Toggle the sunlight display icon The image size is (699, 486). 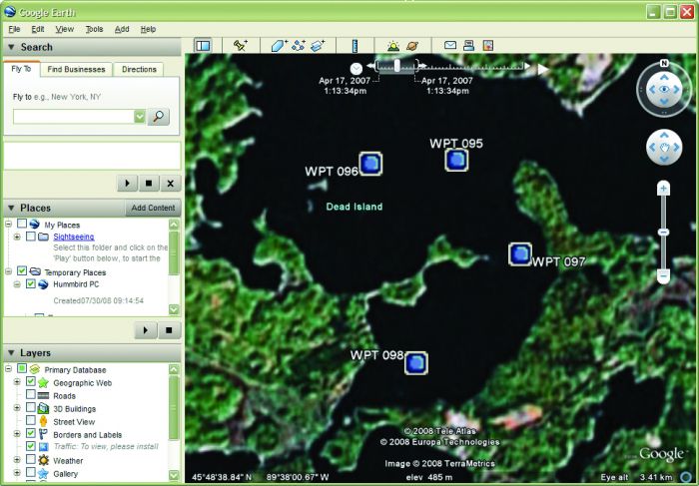(x=392, y=46)
